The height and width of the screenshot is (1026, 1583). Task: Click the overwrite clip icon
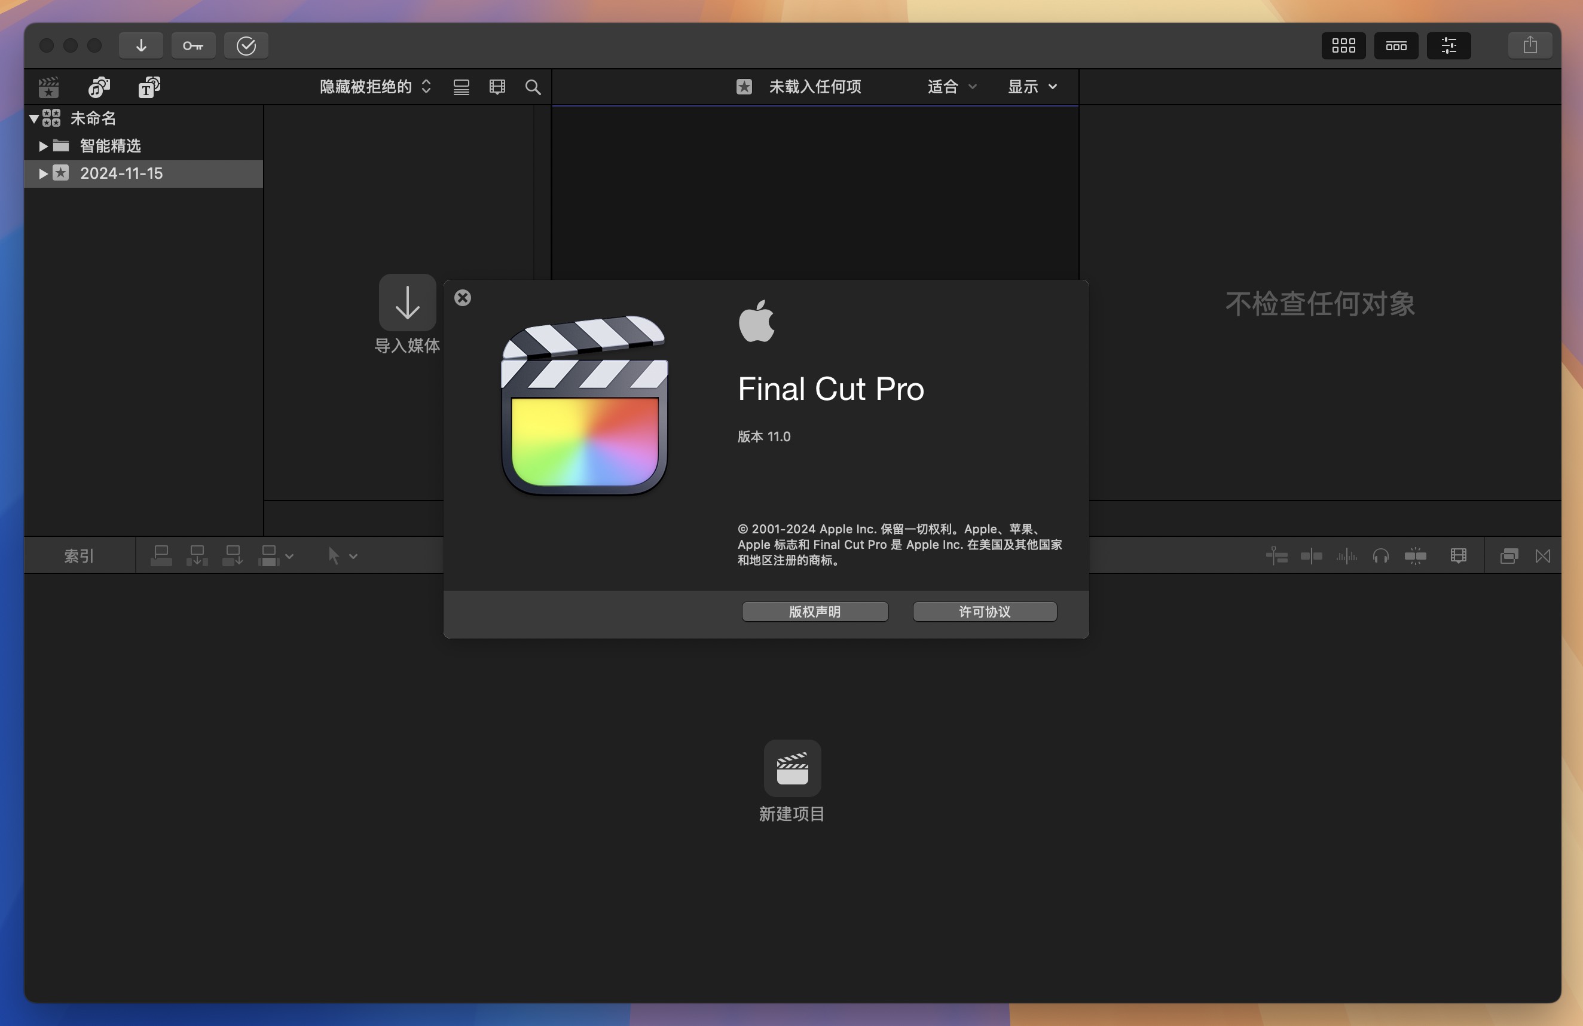(x=268, y=555)
